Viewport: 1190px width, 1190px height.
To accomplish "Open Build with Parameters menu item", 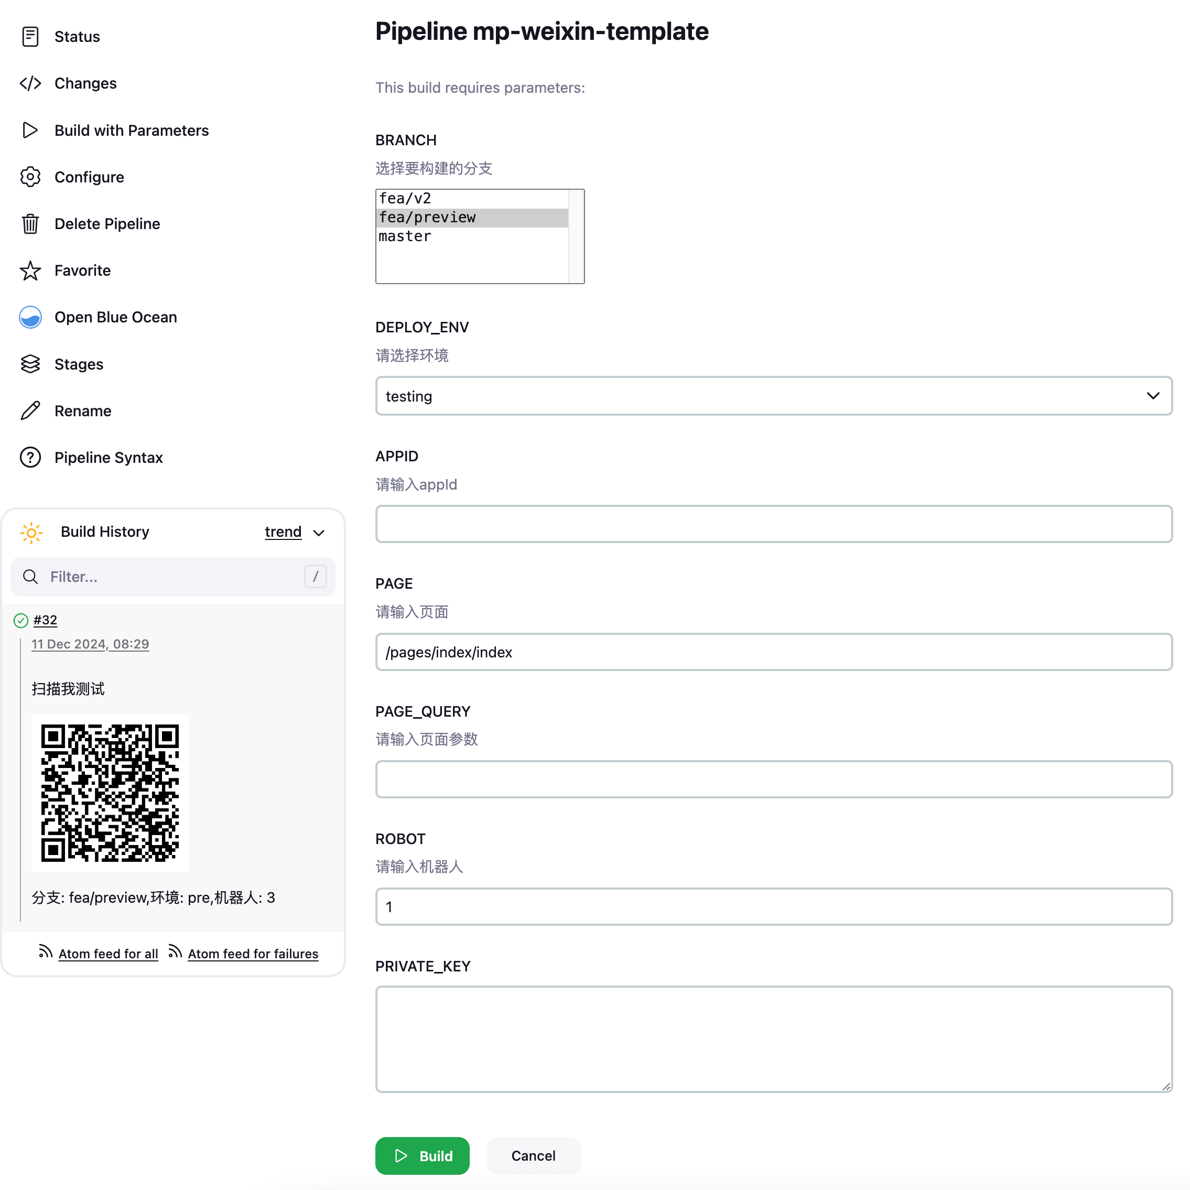I will click(x=131, y=131).
